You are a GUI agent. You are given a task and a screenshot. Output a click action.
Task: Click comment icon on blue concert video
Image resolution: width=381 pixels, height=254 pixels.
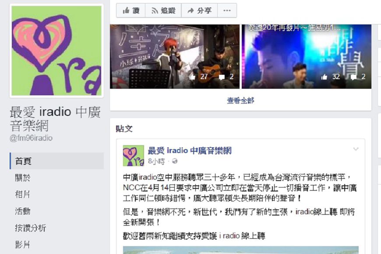click(353, 77)
